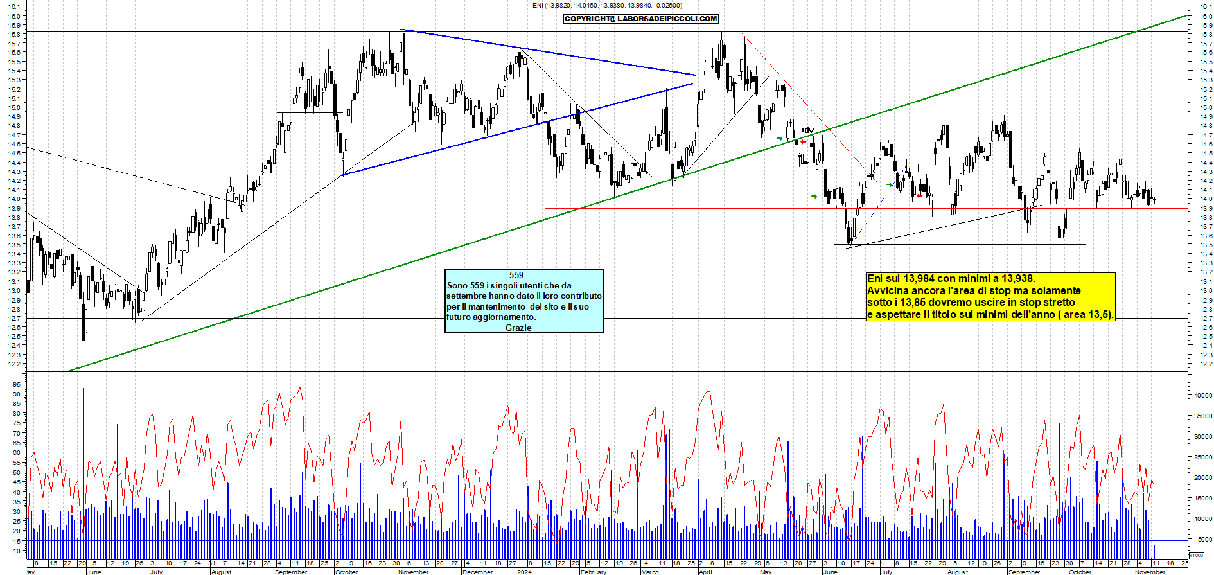Click the ENI price header text
This screenshot has width=1214, height=575.
(607, 6)
